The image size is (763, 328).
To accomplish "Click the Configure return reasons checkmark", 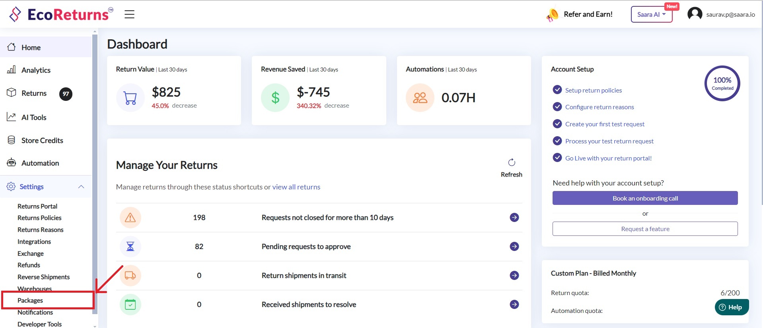I will [x=557, y=107].
